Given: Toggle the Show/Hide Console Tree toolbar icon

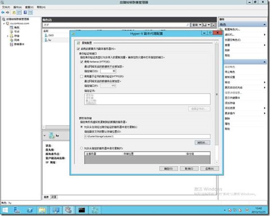Looking at the screenshot, I should [19, 12].
